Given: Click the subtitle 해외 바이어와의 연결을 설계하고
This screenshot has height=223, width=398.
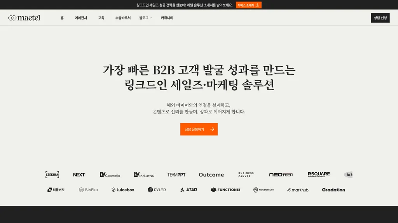Looking at the screenshot, I should point(199,105).
